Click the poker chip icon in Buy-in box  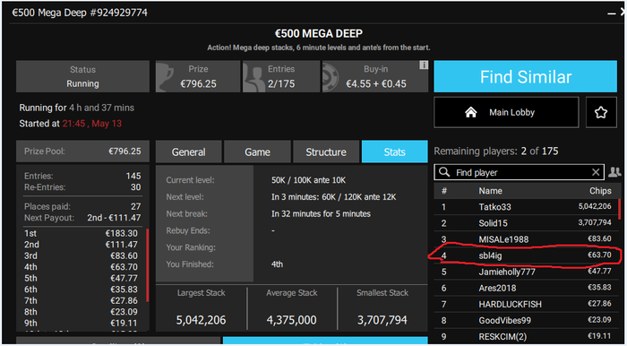tap(331, 77)
